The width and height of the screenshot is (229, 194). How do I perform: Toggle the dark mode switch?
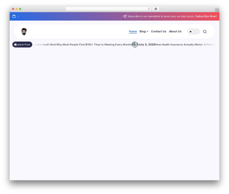[x=194, y=32]
